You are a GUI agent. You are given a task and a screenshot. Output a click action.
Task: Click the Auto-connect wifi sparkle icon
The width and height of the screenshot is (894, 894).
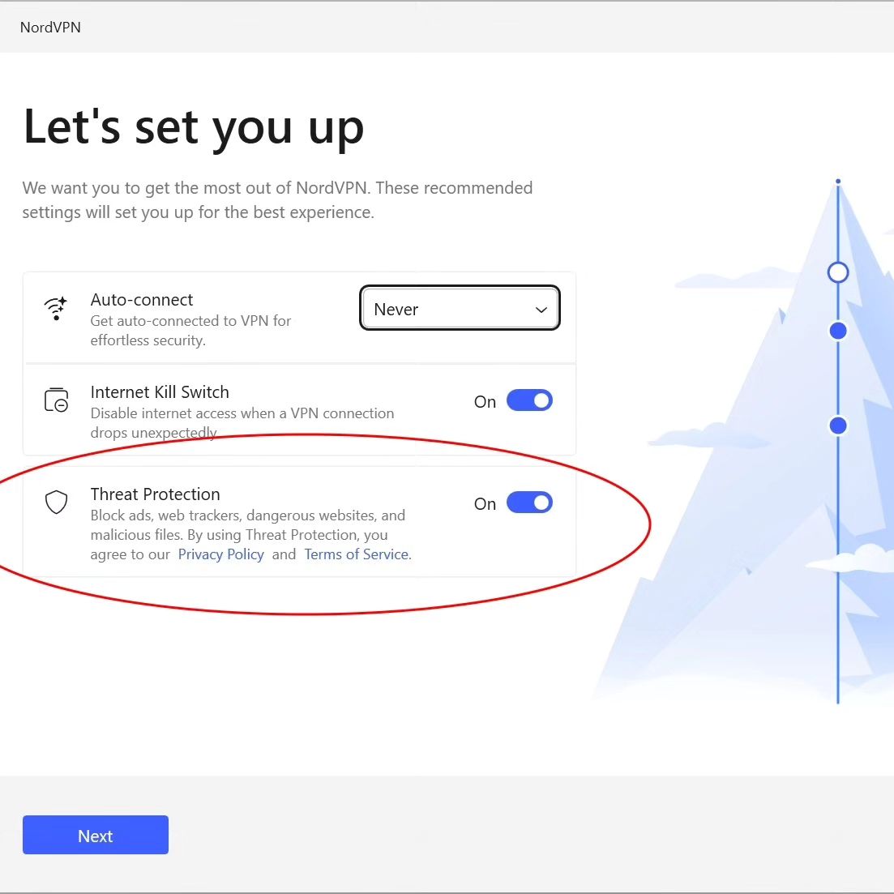click(56, 308)
